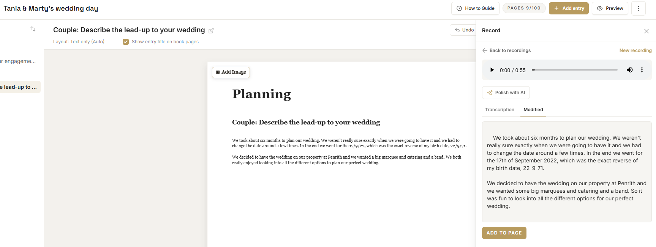Click the reorder entries arrows icon
Viewport: 656px width, 247px height.
click(x=33, y=29)
